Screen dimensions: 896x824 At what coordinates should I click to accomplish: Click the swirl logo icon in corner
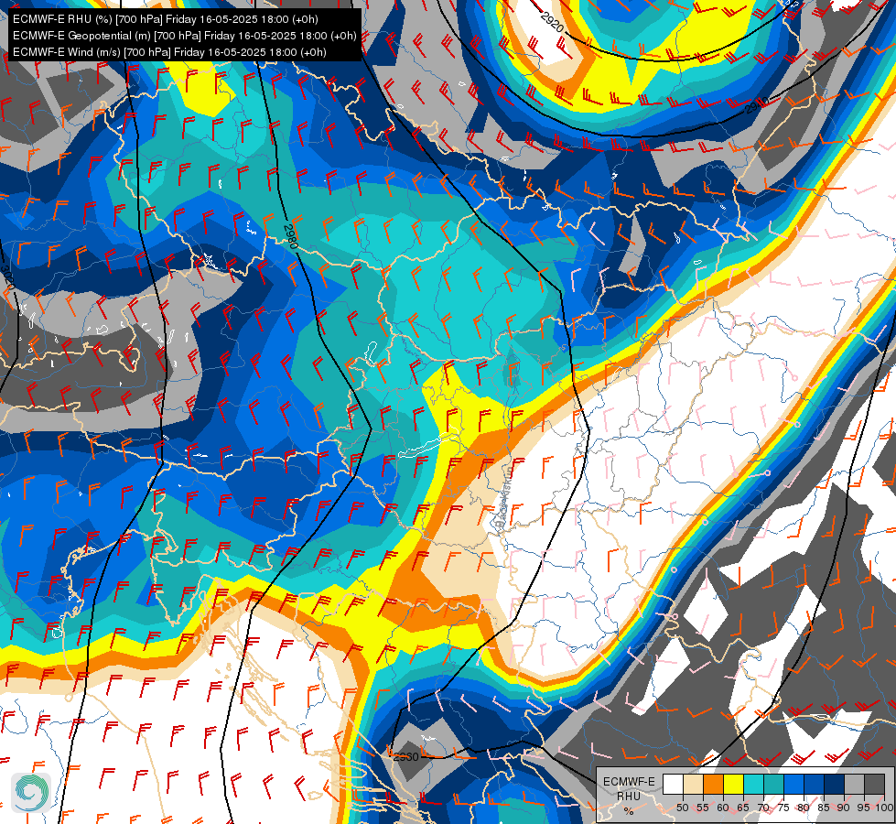click(x=31, y=792)
